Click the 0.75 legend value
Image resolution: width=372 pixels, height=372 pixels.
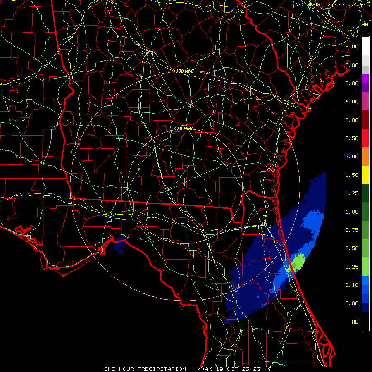352,230
